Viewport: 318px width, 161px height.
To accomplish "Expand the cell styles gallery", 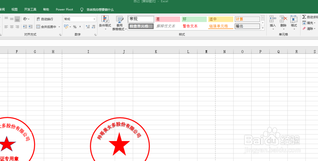I will click(263, 28).
